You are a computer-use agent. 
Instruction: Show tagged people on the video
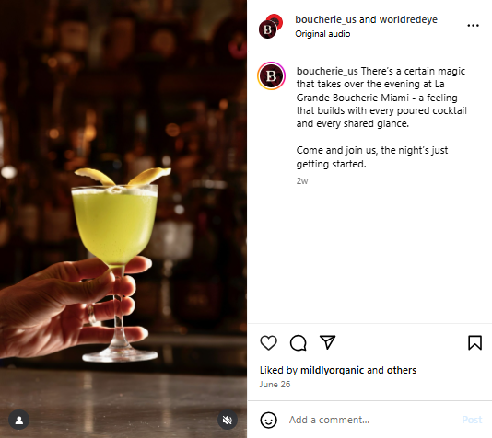pos(18,420)
